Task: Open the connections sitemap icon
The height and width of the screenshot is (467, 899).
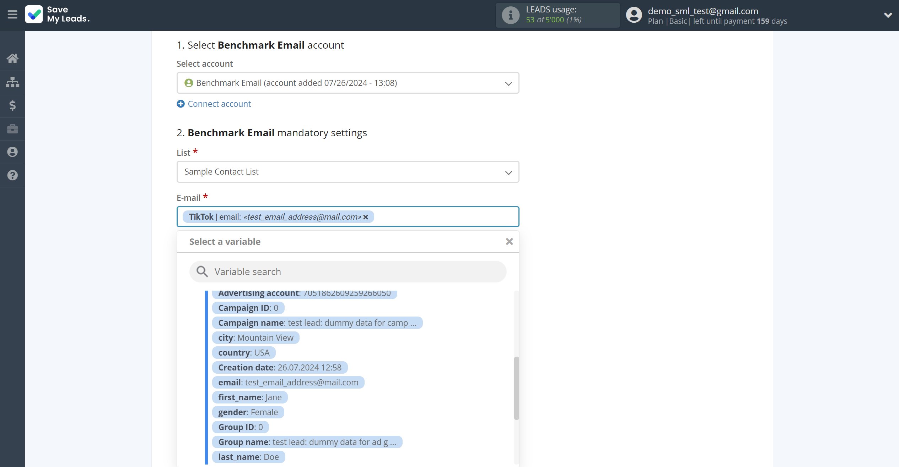Action: click(x=12, y=82)
